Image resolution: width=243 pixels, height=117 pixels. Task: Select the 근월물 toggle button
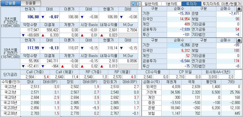[11, 3]
